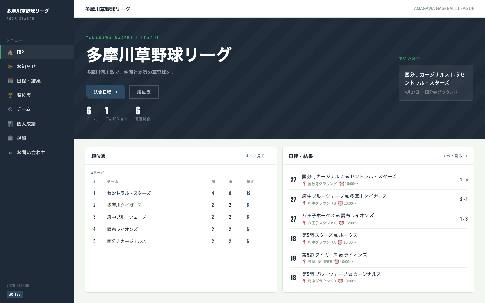The image size is (485, 303).
Task: Click the 6 直近試合 hero stat
Action: (x=142, y=113)
